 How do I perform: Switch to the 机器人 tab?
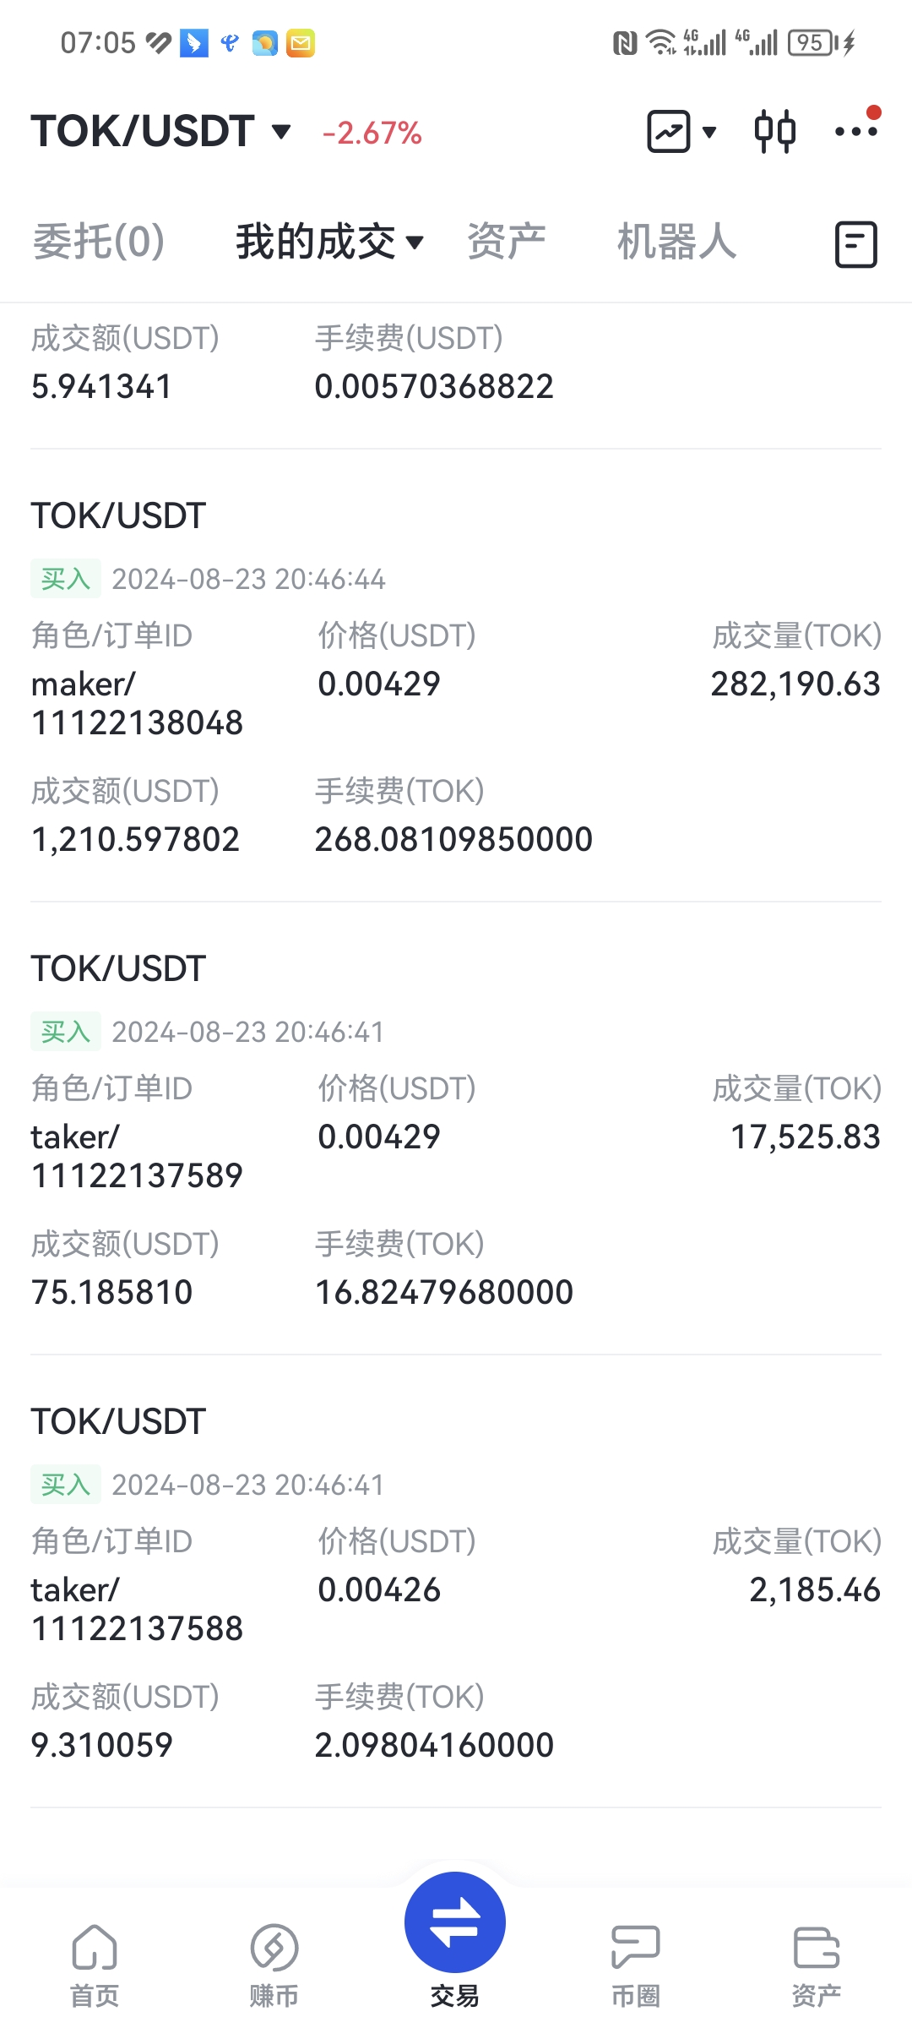[676, 242]
